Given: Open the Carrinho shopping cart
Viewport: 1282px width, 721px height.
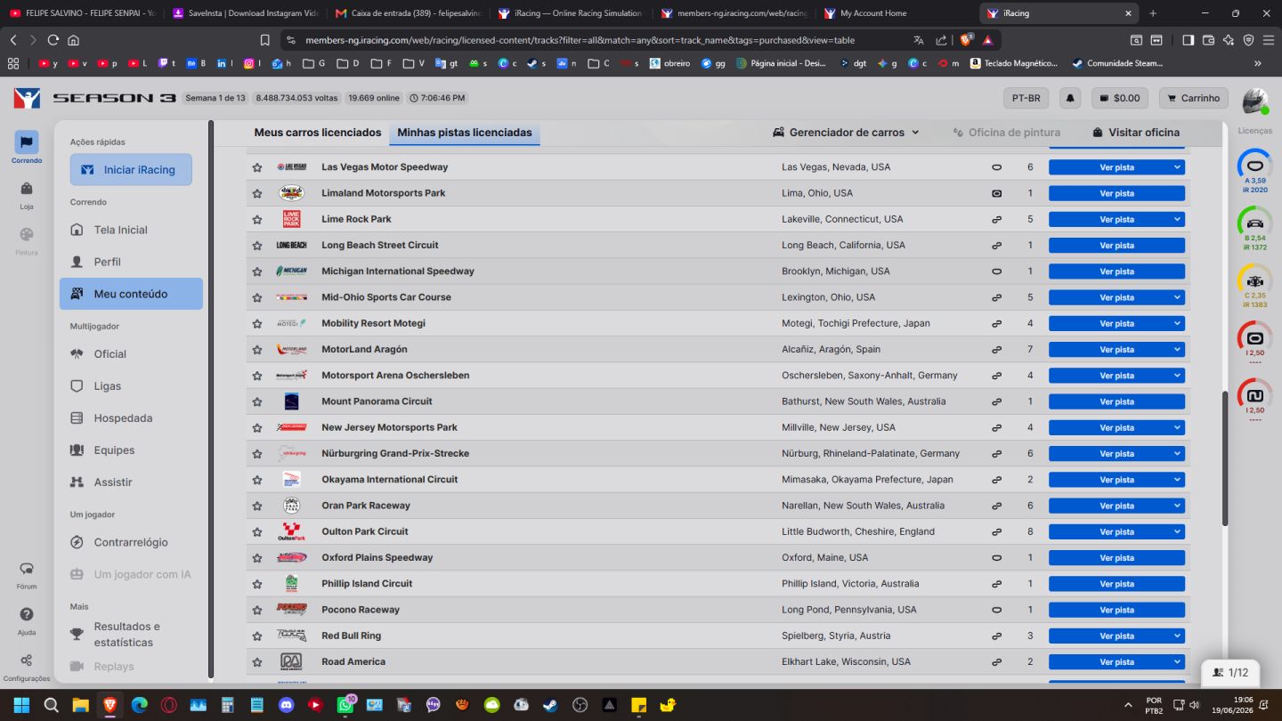Looking at the screenshot, I should (x=1192, y=98).
